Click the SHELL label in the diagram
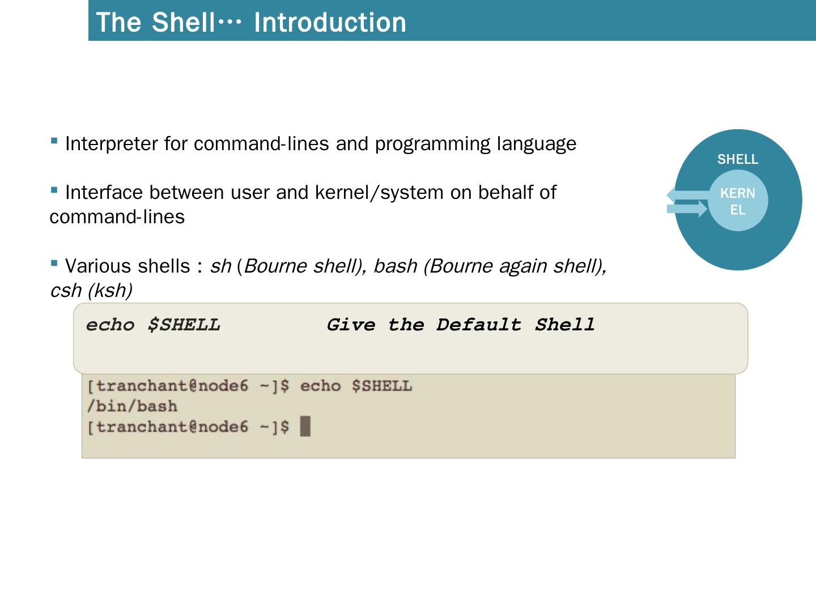Image resolution: width=816 pixels, height=612 pixels. click(737, 159)
